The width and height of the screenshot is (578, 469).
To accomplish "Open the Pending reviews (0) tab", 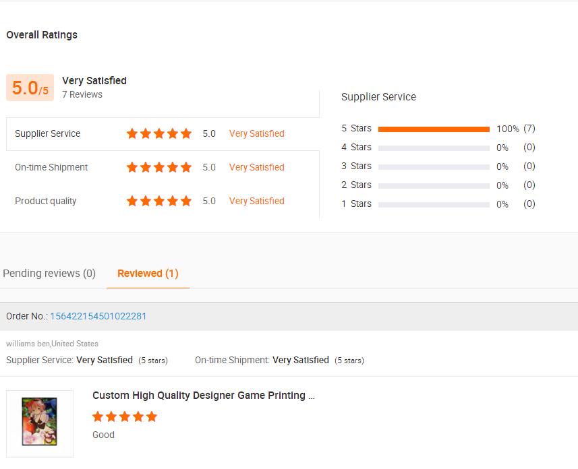I will point(49,273).
